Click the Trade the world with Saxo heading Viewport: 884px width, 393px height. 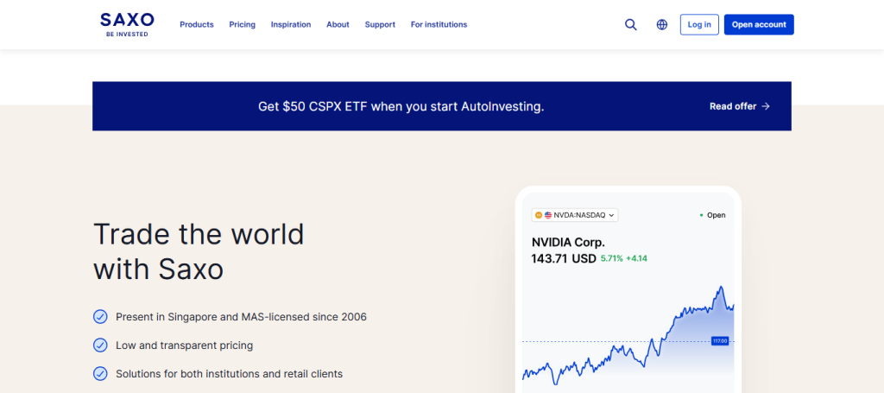coord(199,251)
